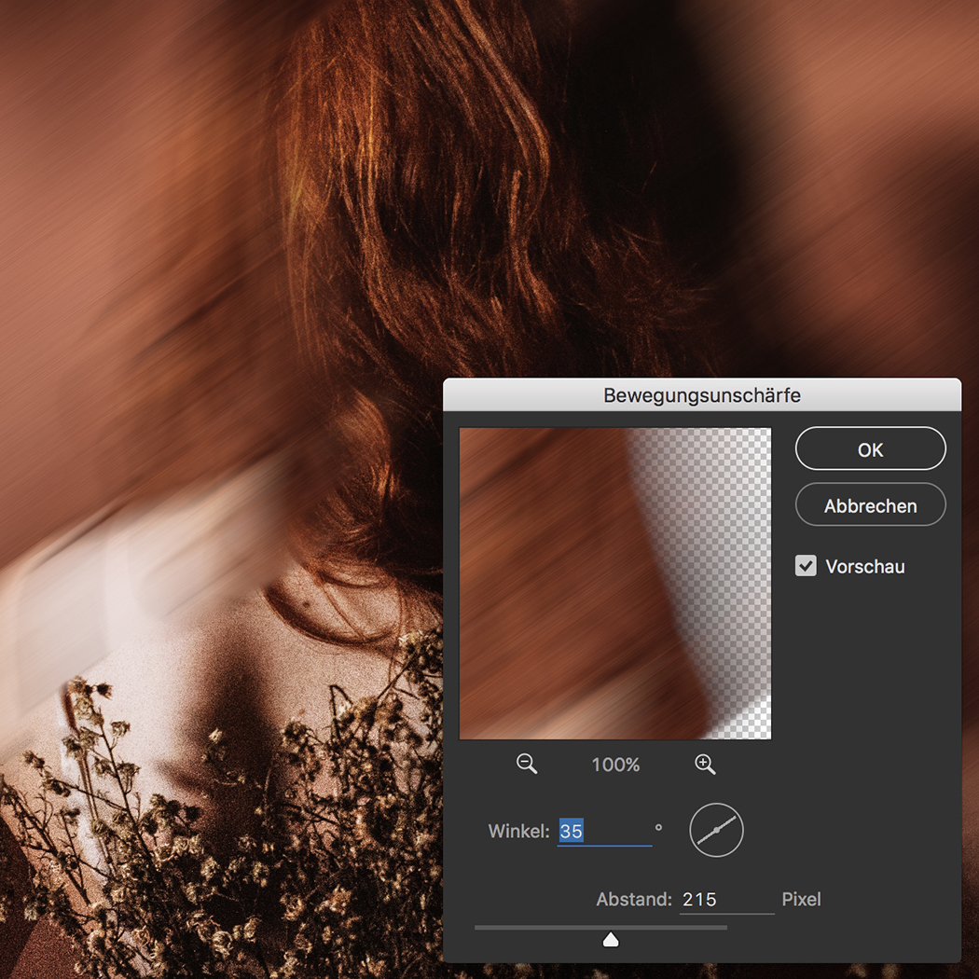This screenshot has width=979, height=979.
Task: Click the Winkel angle input field
Action: click(604, 832)
